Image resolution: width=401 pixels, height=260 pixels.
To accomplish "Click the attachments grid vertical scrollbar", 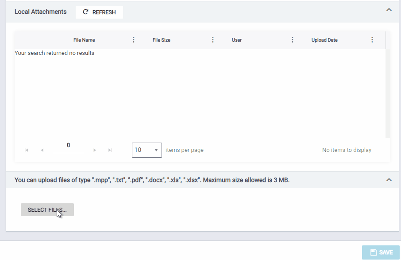I will 388,93.
